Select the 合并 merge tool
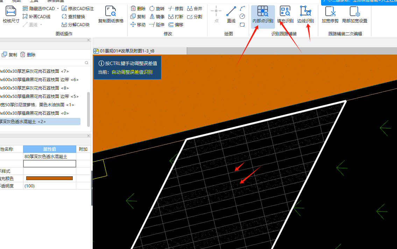Image resolution: width=397 pixels, height=249 pixels. (x=195, y=9)
